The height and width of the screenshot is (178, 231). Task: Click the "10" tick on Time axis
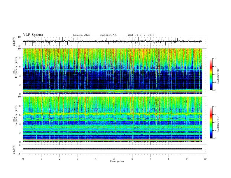pos(205,159)
